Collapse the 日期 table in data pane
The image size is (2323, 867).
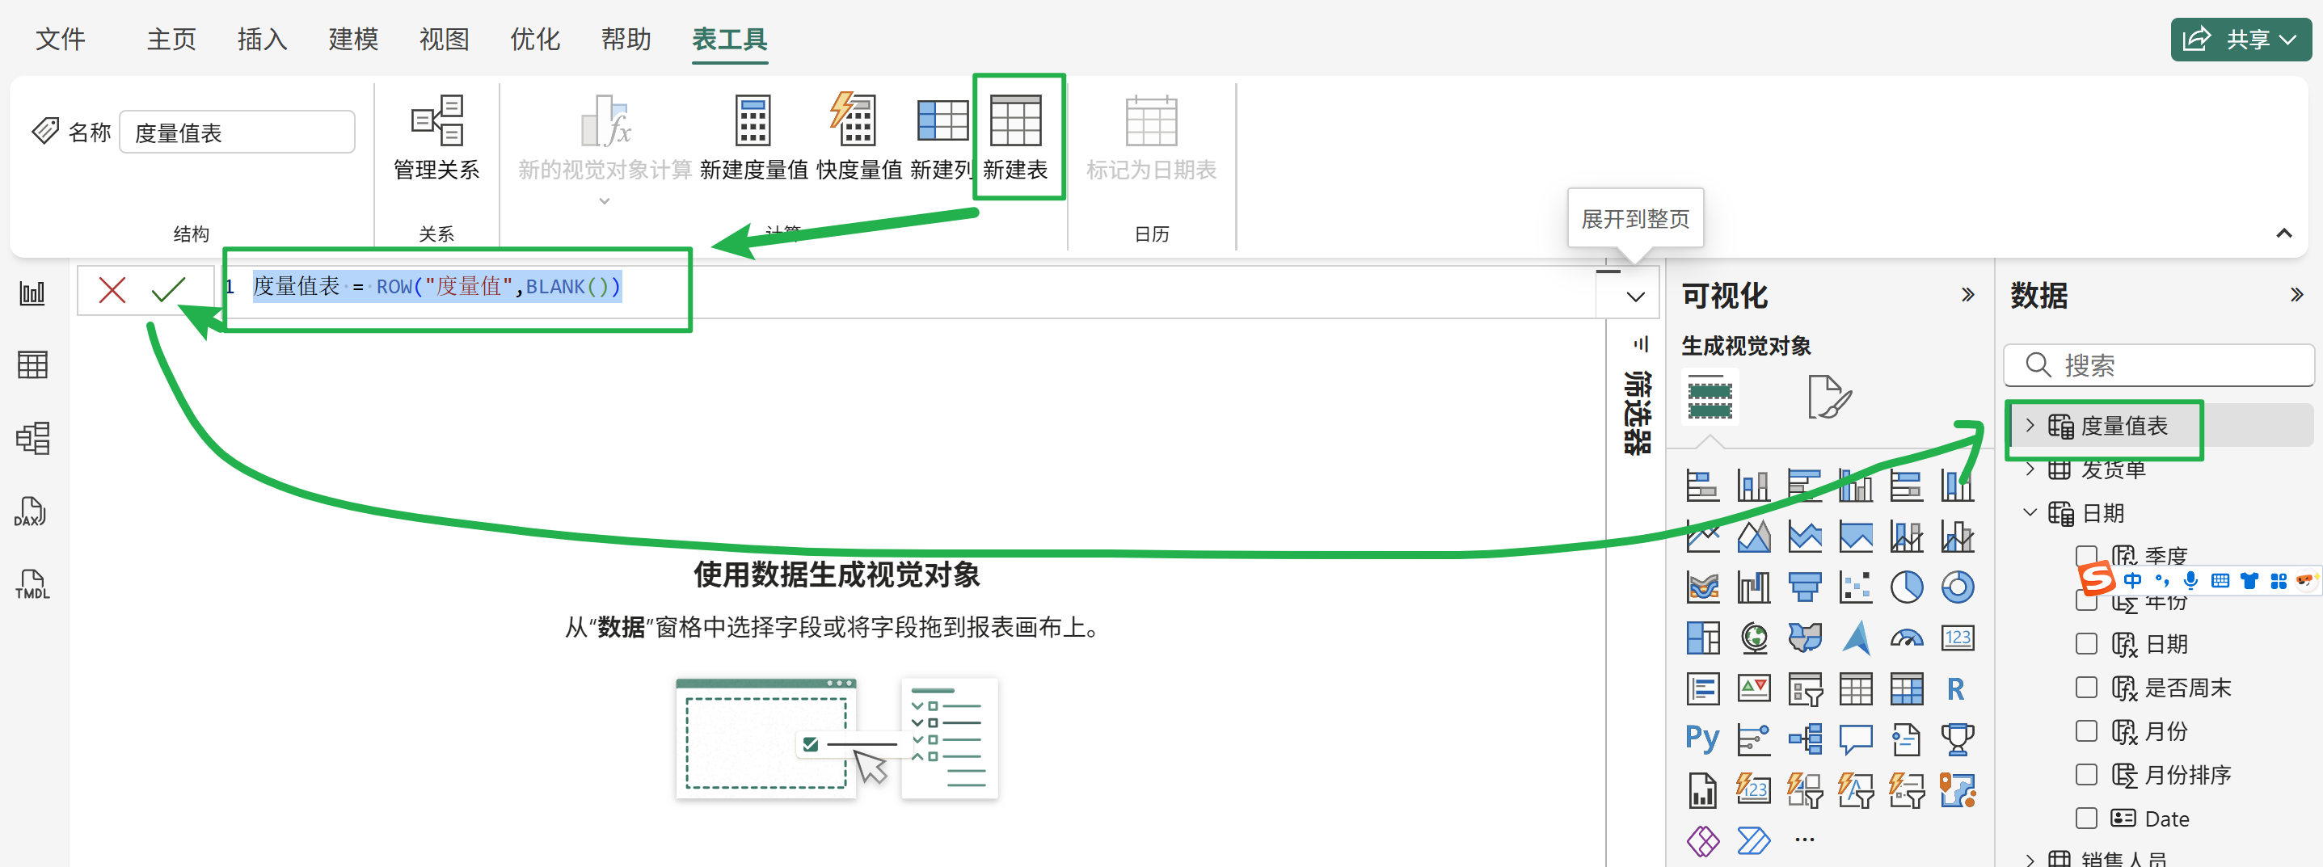click(2030, 513)
